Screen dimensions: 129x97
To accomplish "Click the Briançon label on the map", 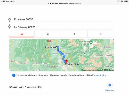I will 108,47.
